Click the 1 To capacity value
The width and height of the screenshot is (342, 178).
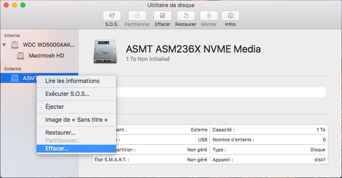coord(321,130)
